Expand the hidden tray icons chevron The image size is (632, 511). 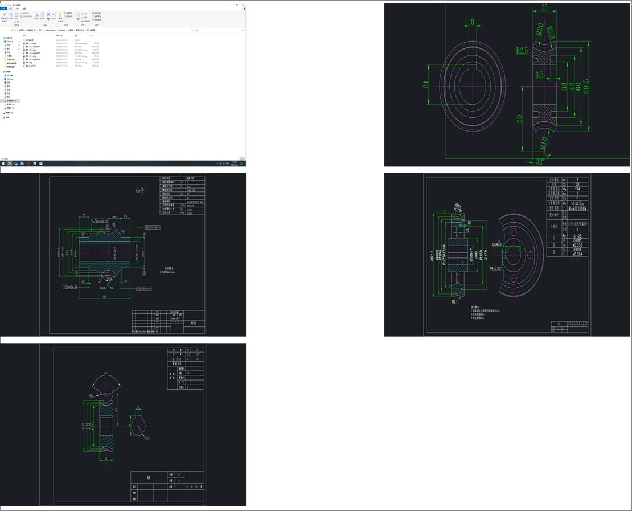(x=217, y=163)
